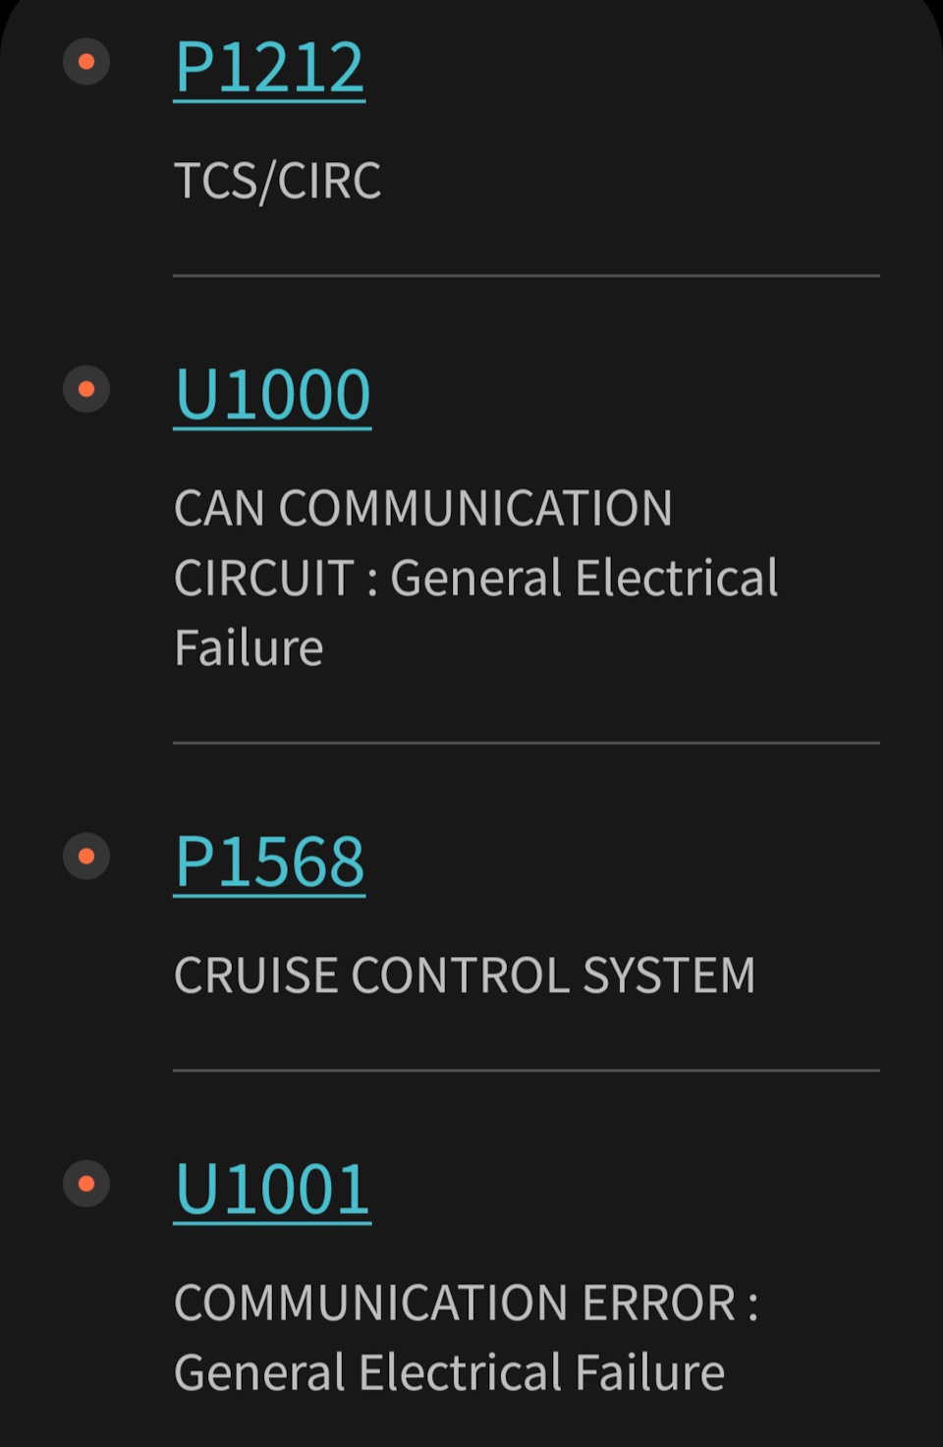Click the divider line below TCS/CIRC
This screenshot has height=1447, width=943.
pyautogui.click(x=527, y=276)
